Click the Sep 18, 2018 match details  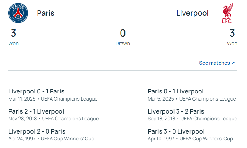tap(192, 119)
